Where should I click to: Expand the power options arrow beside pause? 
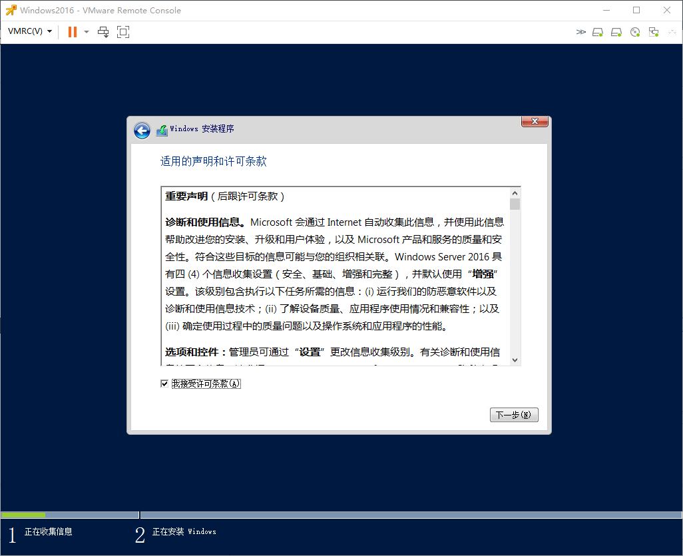(x=87, y=32)
